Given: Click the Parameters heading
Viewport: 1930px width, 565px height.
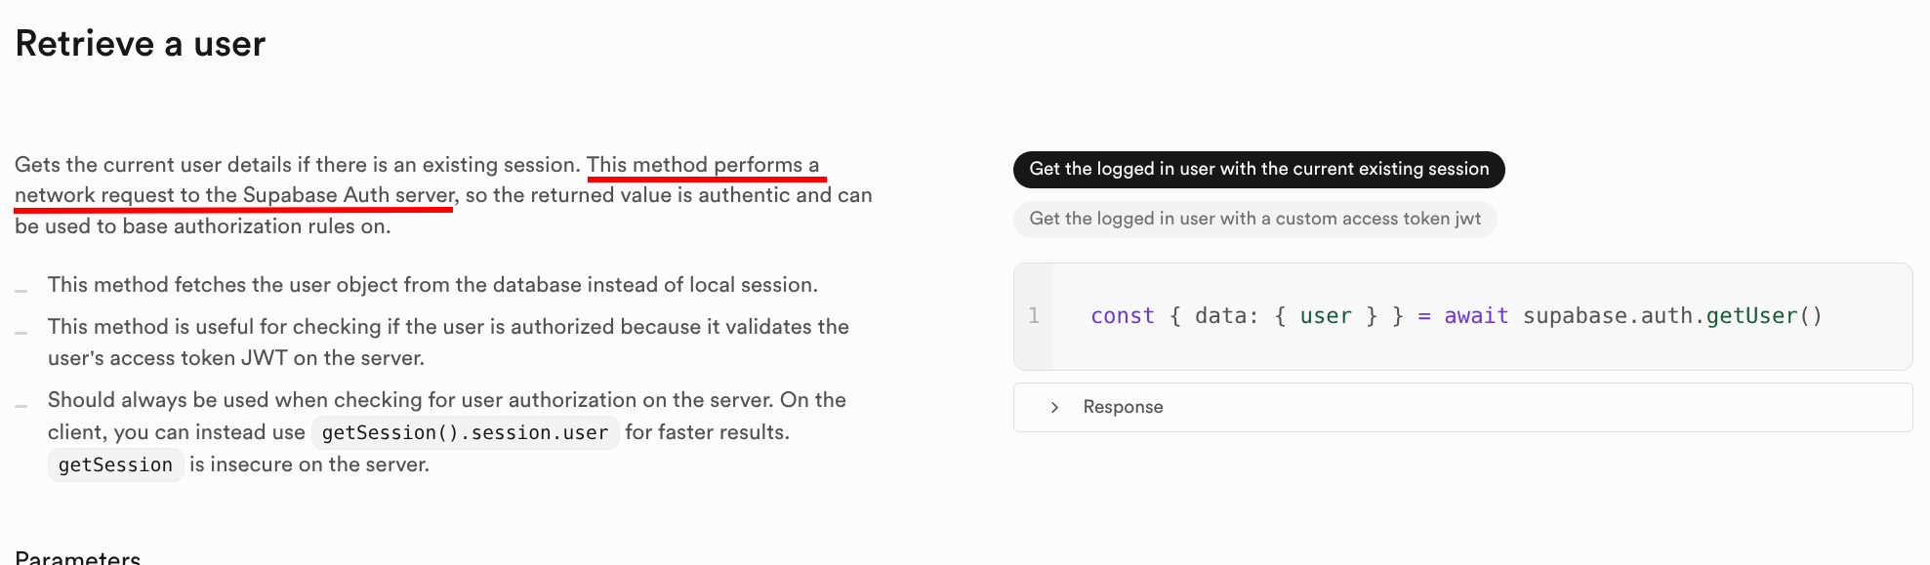Looking at the screenshot, I should coord(78,557).
